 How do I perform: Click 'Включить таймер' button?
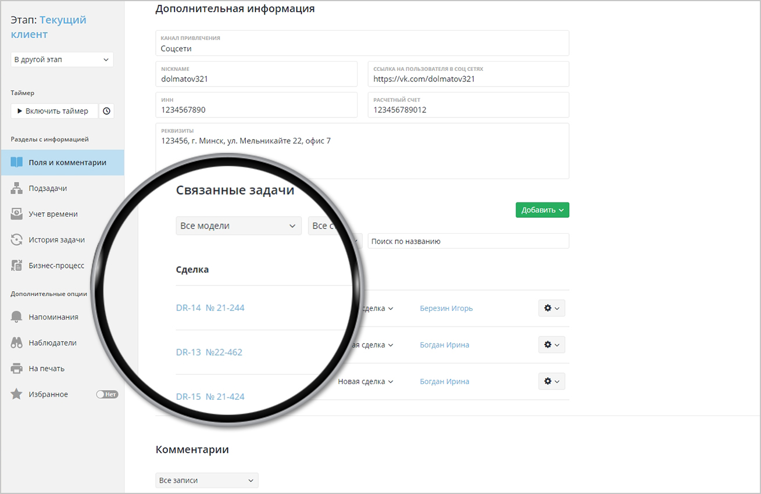(x=54, y=111)
